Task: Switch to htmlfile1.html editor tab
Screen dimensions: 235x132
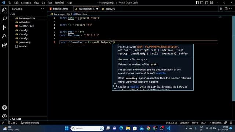Action: click(x=60, y=9)
